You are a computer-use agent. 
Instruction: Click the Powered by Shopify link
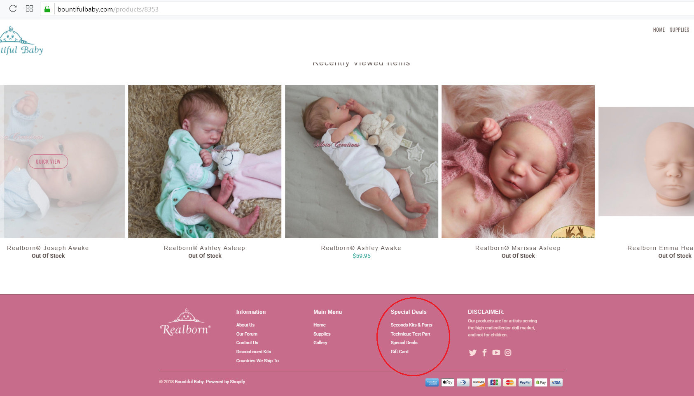click(x=225, y=382)
